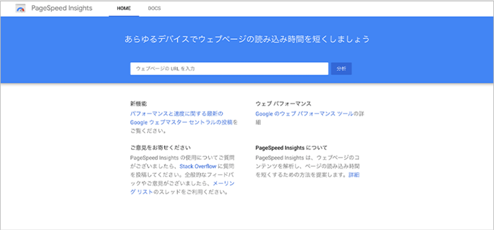Select the PageSpeed Insights について heading

[291, 147]
